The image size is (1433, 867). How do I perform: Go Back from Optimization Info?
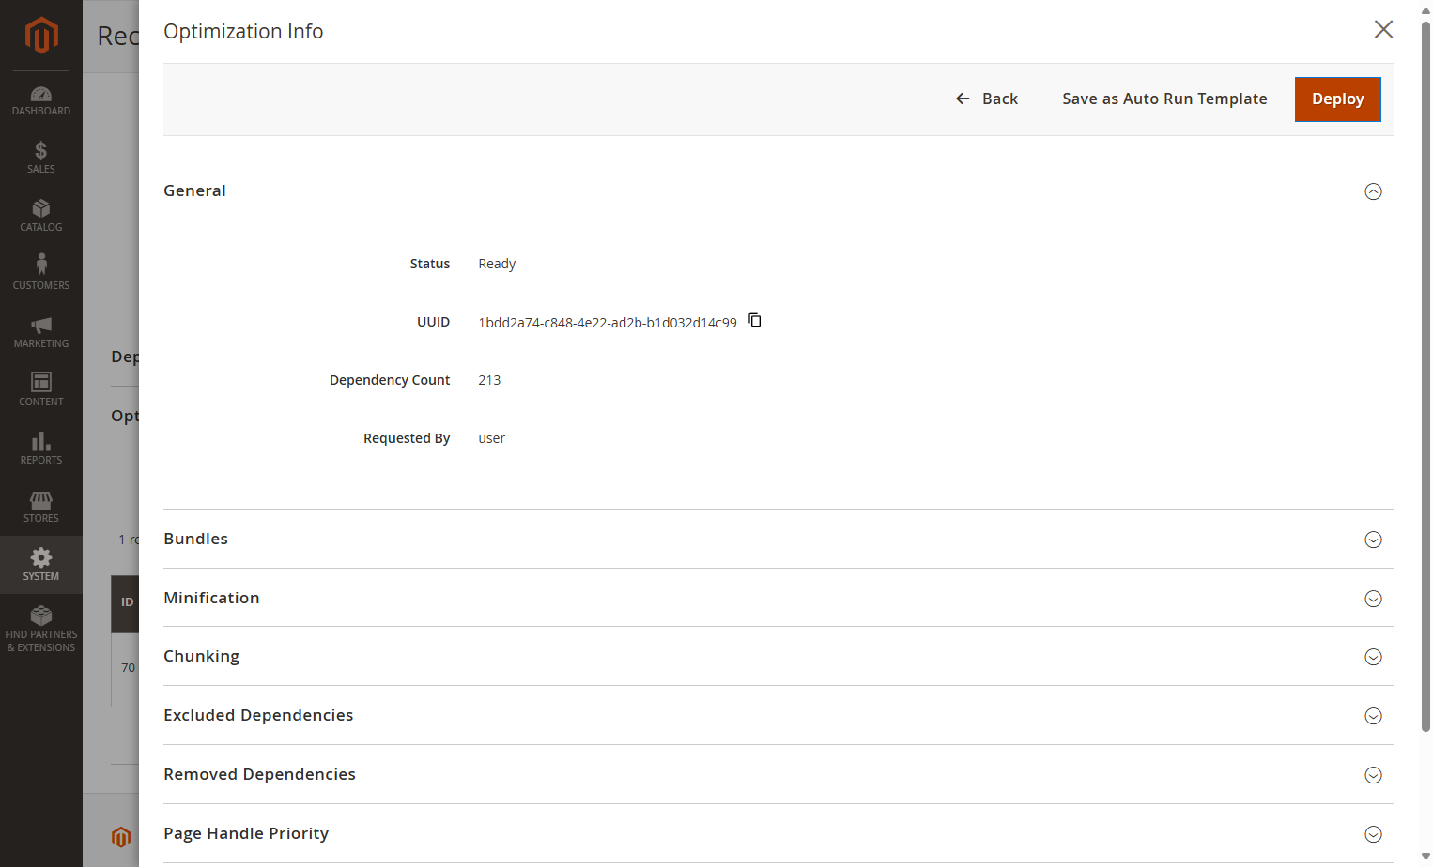pos(987,99)
